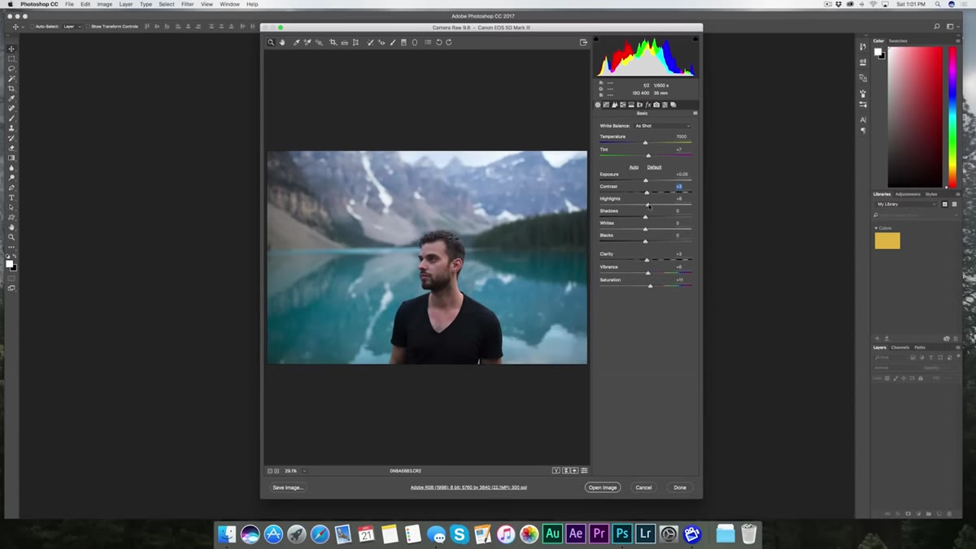Click the Auto tone link
Image resolution: width=976 pixels, height=549 pixels.
(x=634, y=167)
